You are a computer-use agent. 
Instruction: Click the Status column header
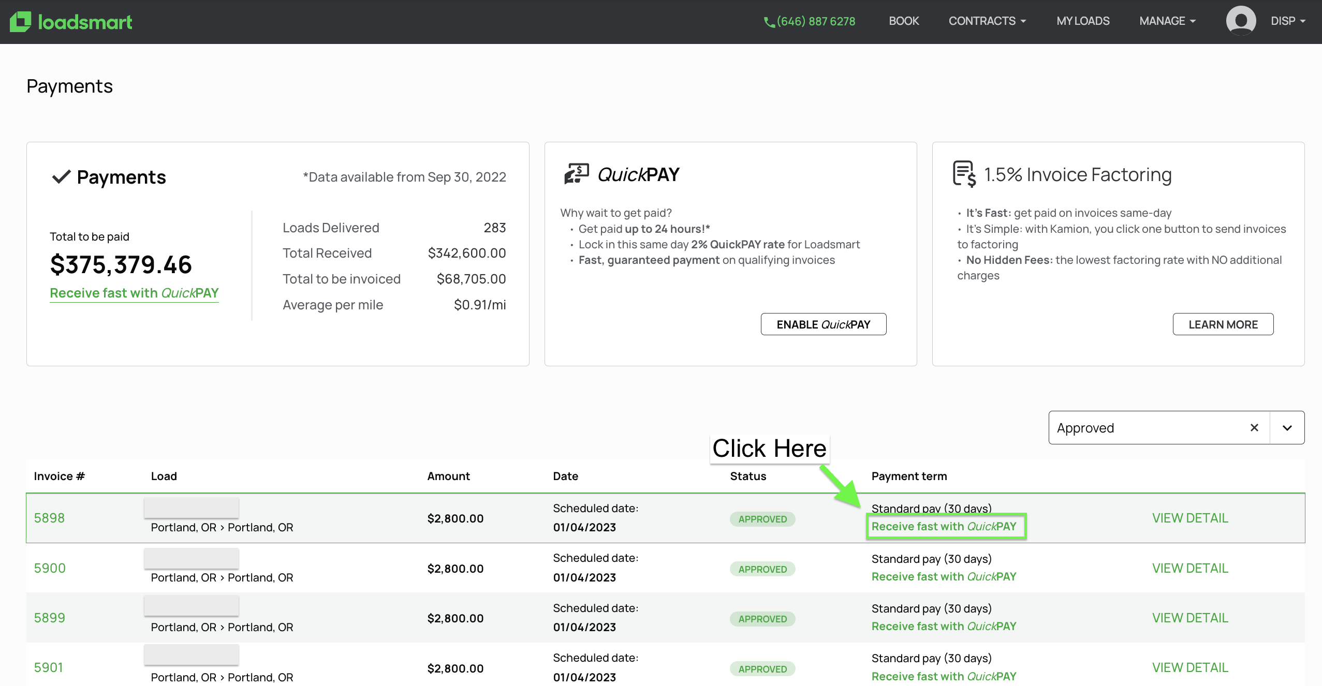[748, 476]
